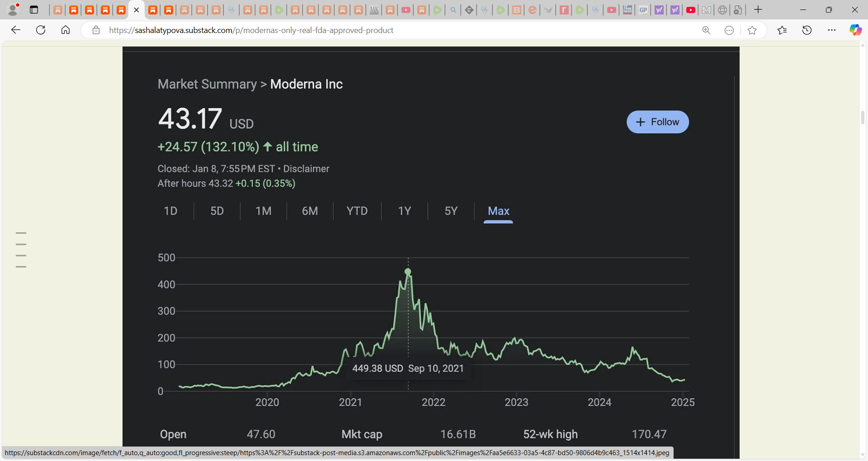This screenshot has height=461, width=868.
Task: Switch to the orange 'e' icon tab
Action: 533,10
